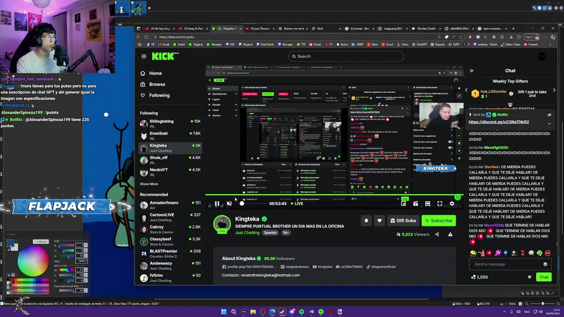Image resolution: width=564 pixels, height=317 pixels.
Task: Click the primary blue color swatch
Action: (10, 243)
